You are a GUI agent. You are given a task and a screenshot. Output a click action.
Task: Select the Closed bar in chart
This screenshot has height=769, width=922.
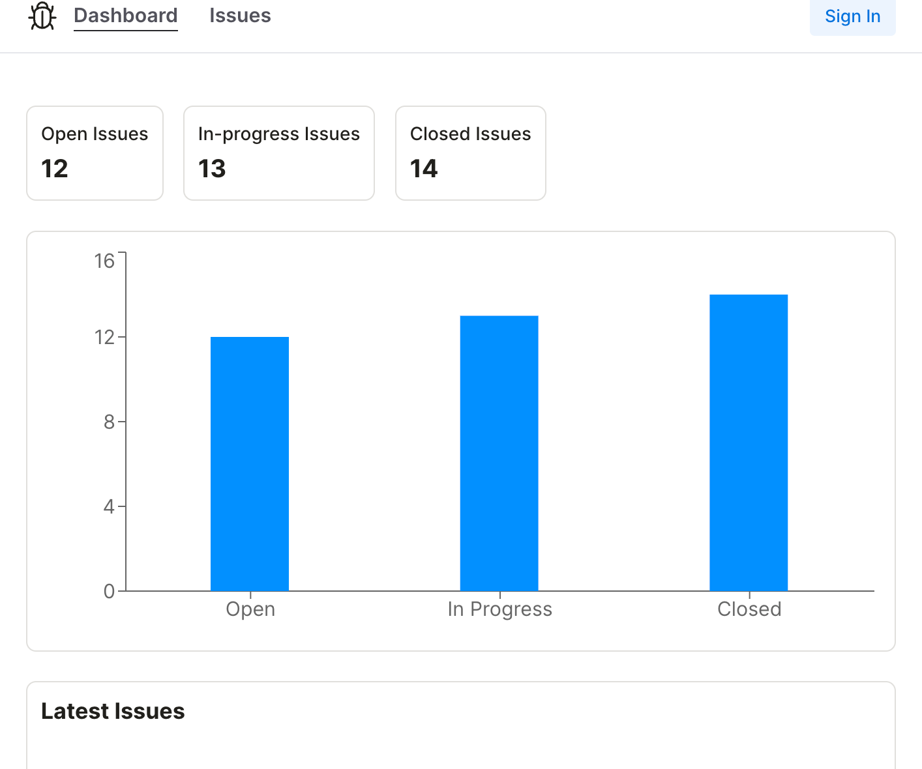(x=749, y=443)
